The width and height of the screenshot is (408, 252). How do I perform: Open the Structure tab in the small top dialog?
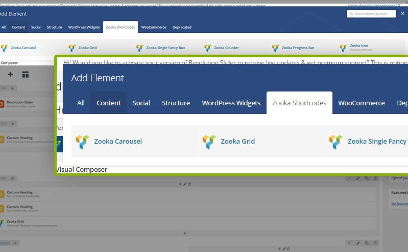[x=54, y=27]
